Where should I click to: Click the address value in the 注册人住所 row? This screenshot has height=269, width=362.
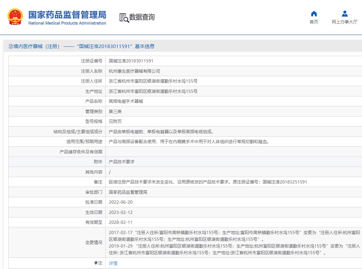click(153, 81)
